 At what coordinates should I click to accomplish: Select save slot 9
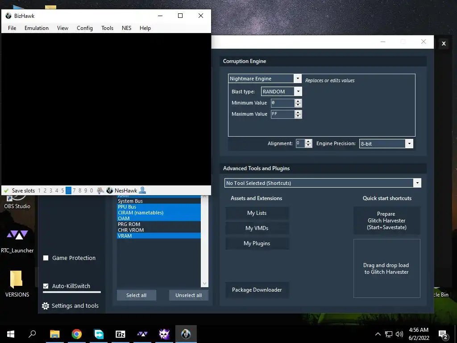tap(86, 191)
